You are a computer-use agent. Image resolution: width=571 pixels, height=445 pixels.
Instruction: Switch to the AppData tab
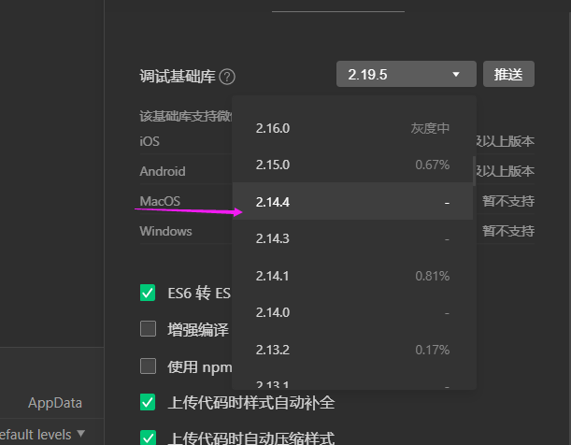[55, 403]
